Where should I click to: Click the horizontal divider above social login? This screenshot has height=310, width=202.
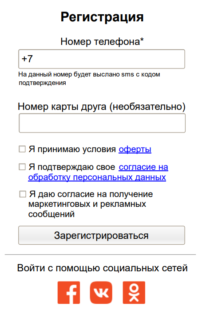[100, 255]
